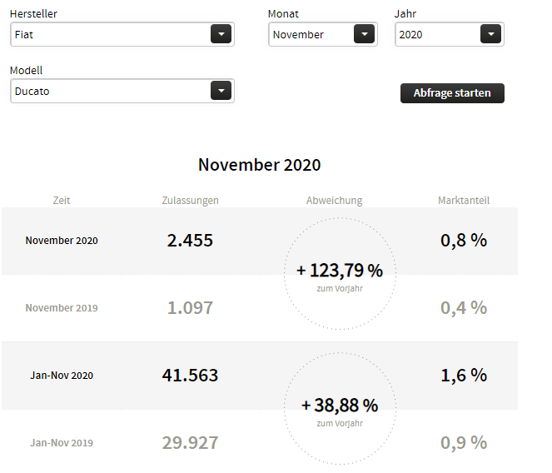Click the 41.563 registrations value
The height and width of the screenshot is (473, 552).
[x=190, y=376]
